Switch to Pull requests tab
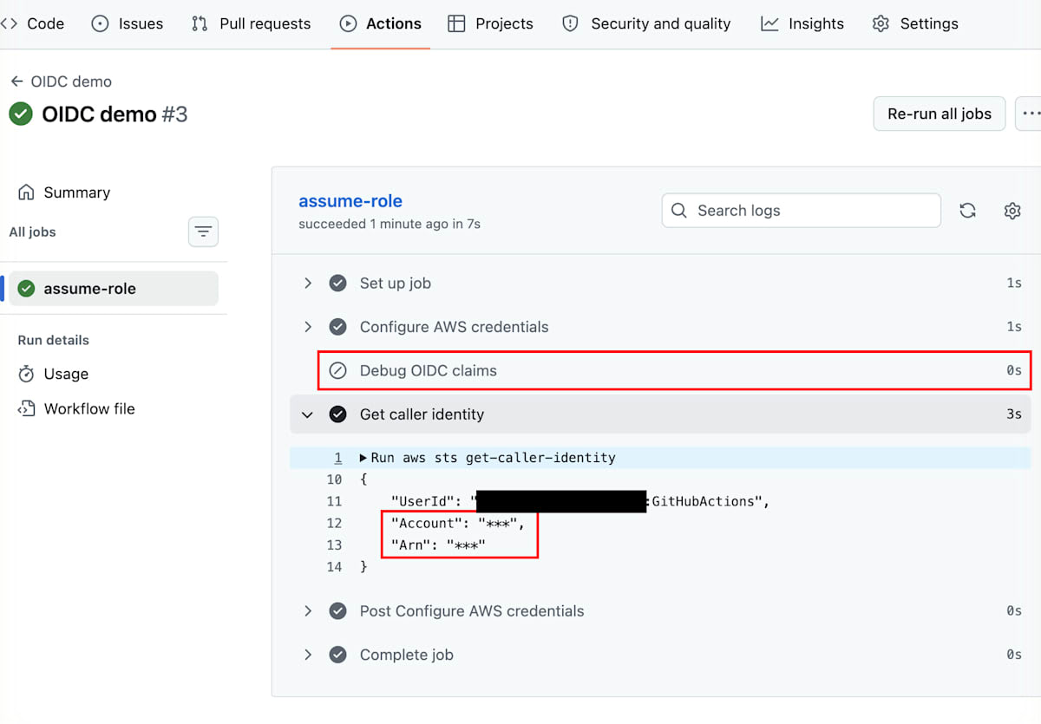 [x=251, y=23]
